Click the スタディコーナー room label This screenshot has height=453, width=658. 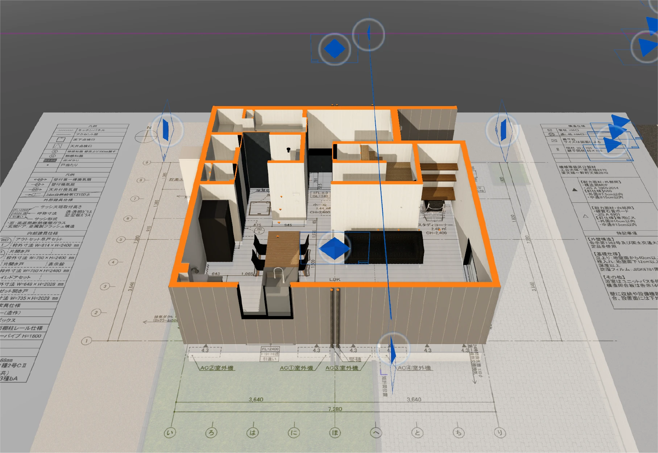(x=435, y=225)
